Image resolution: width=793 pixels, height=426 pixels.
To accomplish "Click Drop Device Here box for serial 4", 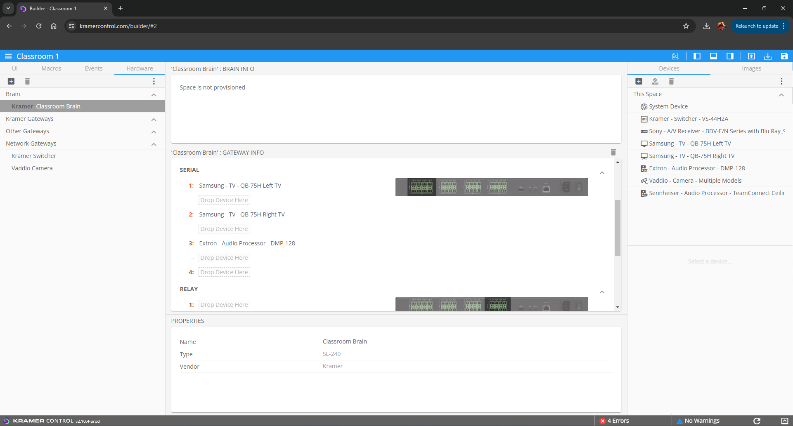I will 224,272.
